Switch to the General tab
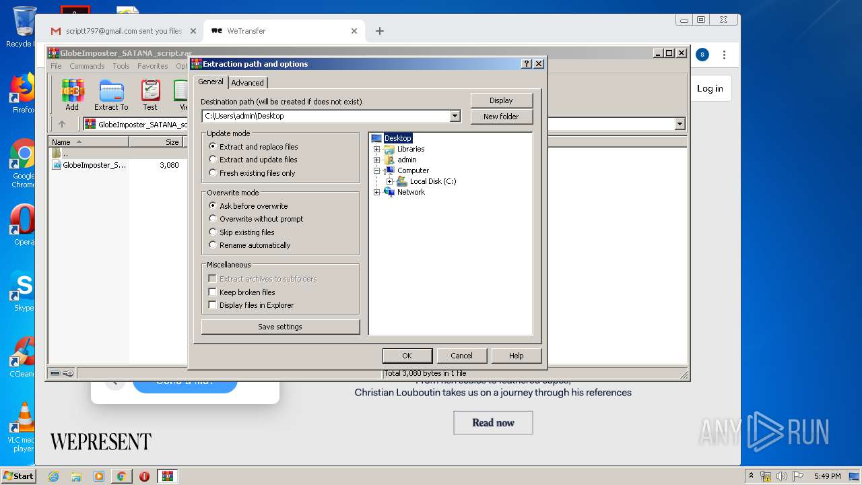Screen dimensions: 862x485 coord(211,82)
